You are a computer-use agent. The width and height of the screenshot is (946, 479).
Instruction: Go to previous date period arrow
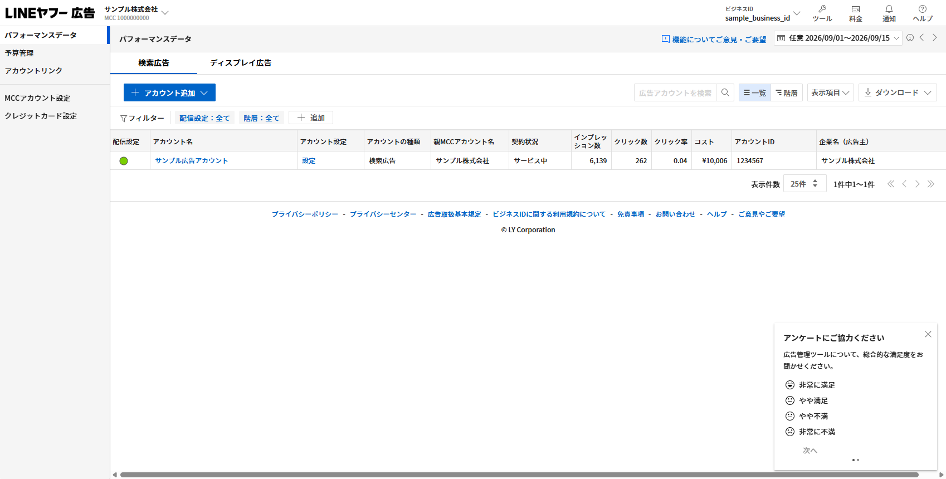(x=921, y=37)
